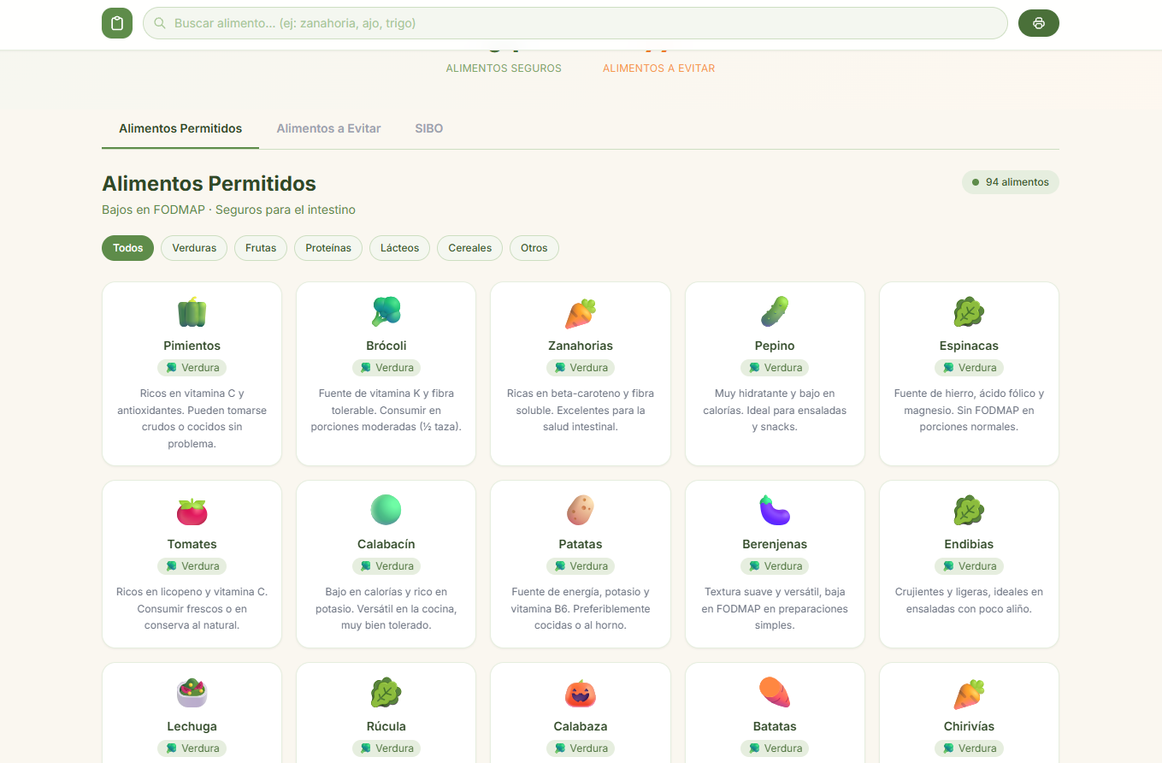Click the Alimentos Permitidos section heading
This screenshot has width=1162, height=763.
tap(209, 183)
